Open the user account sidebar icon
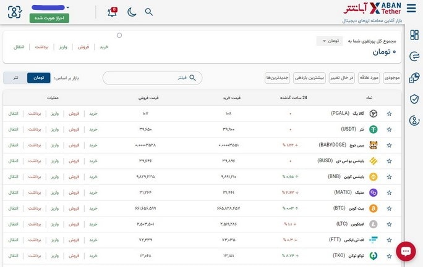 (414, 120)
